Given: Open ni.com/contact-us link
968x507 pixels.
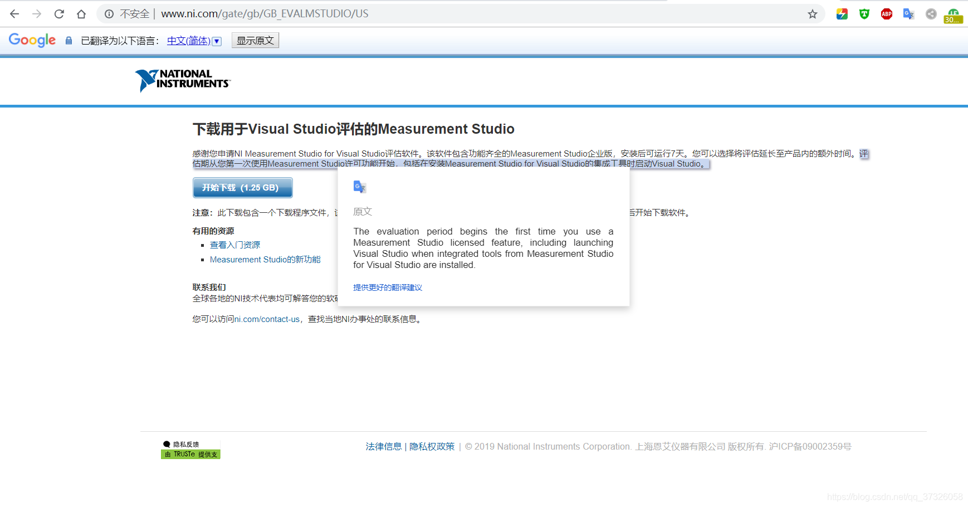Looking at the screenshot, I should click(x=267, y=319).
